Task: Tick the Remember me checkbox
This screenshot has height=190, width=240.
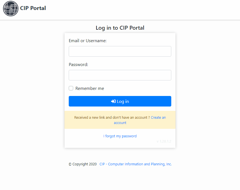Action: 71,88
